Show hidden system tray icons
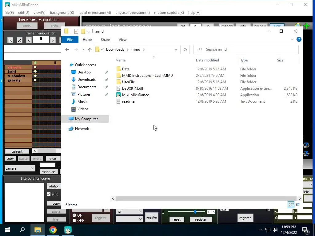This screenshot has width=315, height=236. pyautogui.click(x=260, y=230)
